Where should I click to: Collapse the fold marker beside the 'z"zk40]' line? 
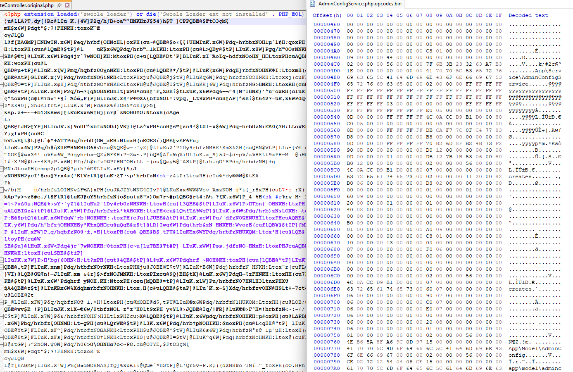[2, 105]
